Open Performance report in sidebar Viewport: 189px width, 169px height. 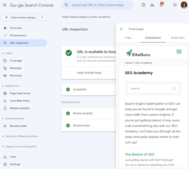(18, 36)
